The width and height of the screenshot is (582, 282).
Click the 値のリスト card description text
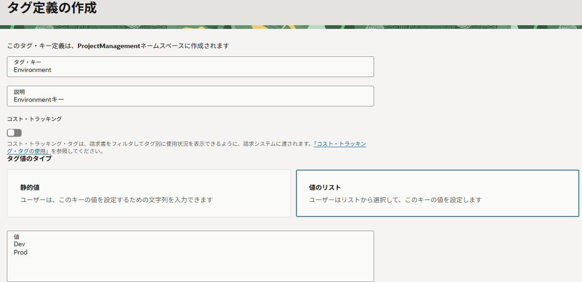pos(395,200)
